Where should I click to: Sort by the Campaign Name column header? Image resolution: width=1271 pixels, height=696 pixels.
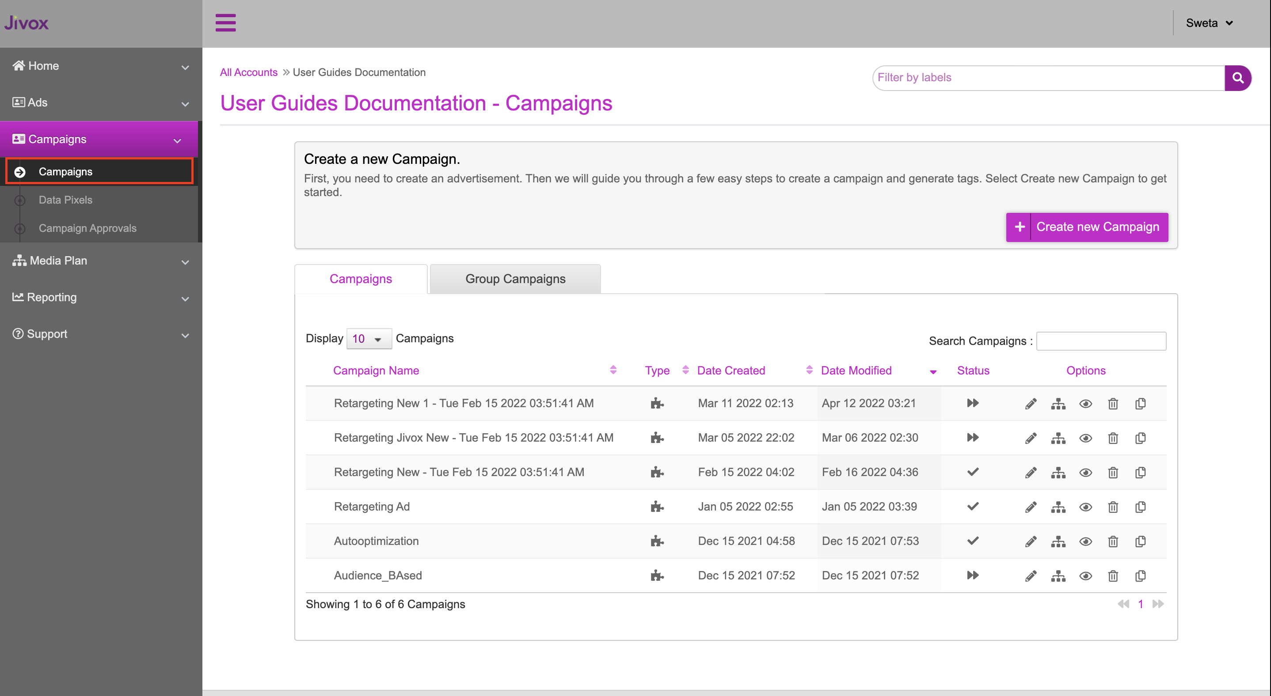point(376,371)
